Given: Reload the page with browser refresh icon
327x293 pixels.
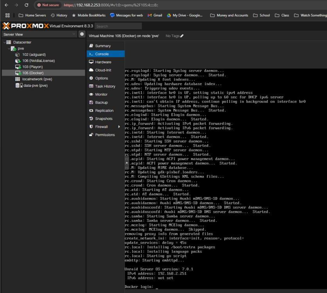Looking at the screenshot, I should coord(27,5).
